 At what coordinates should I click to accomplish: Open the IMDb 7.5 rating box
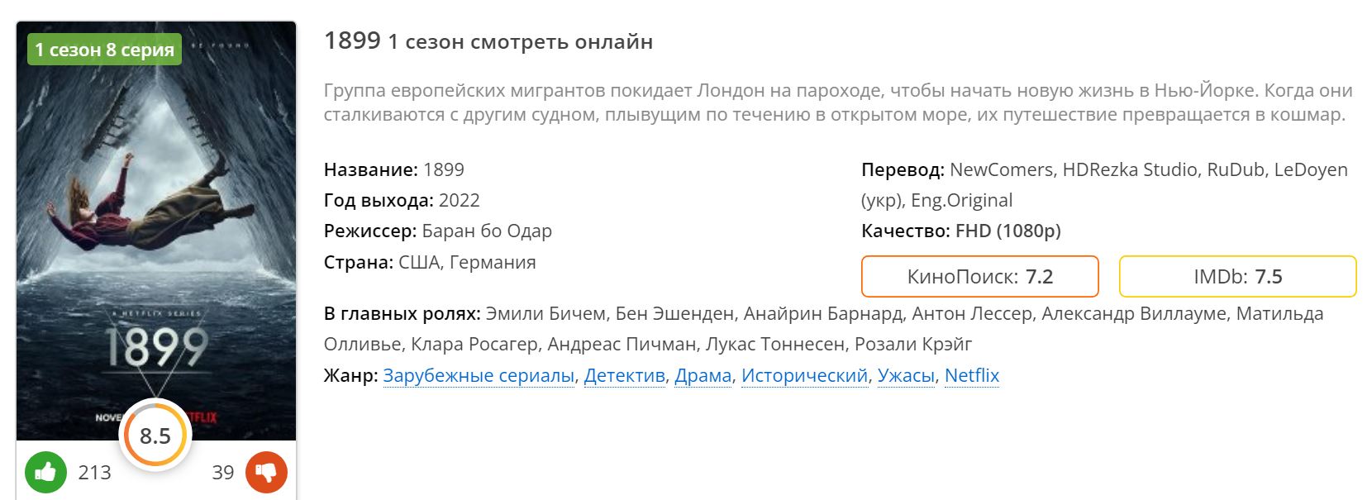pyautogui.click(x=1238, y=276)
